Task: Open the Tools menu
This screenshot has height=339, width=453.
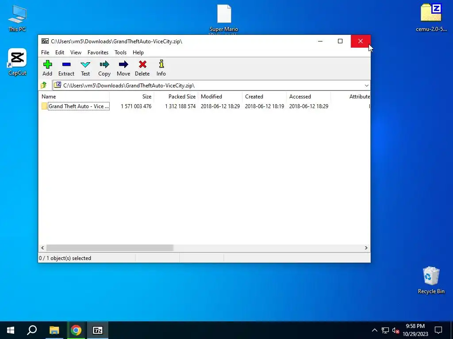Action: click(120, 53)
